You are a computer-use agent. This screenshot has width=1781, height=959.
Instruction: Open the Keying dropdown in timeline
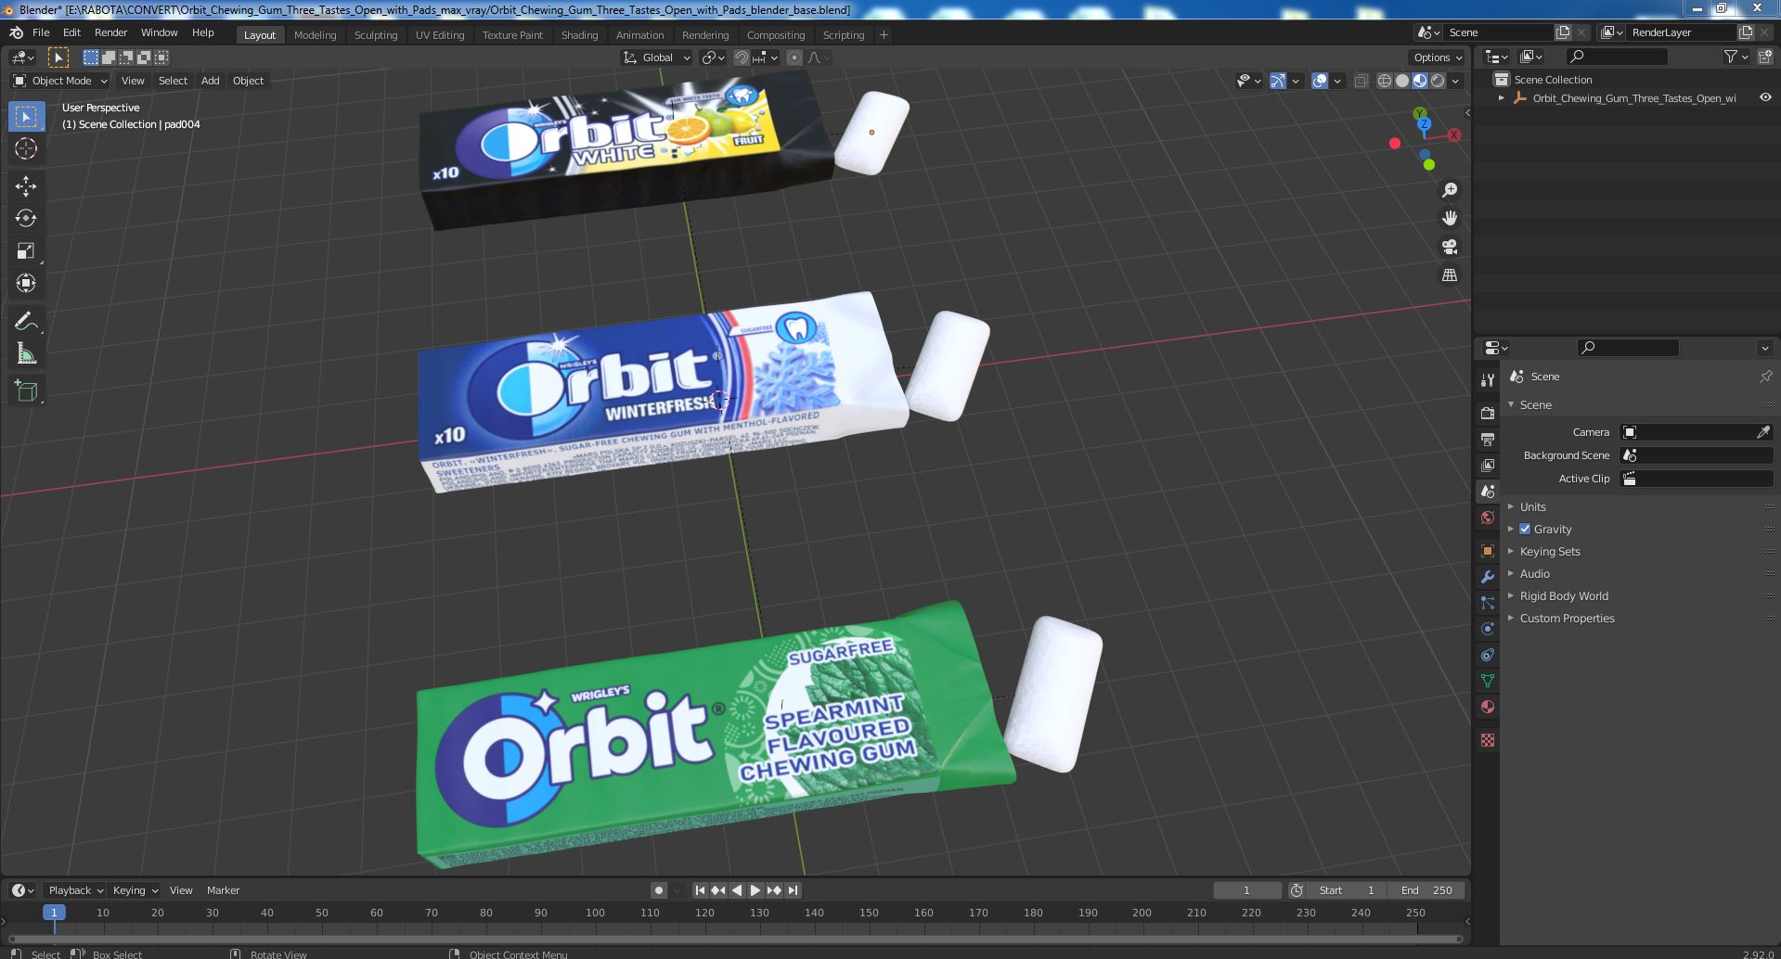pos(135,890)
